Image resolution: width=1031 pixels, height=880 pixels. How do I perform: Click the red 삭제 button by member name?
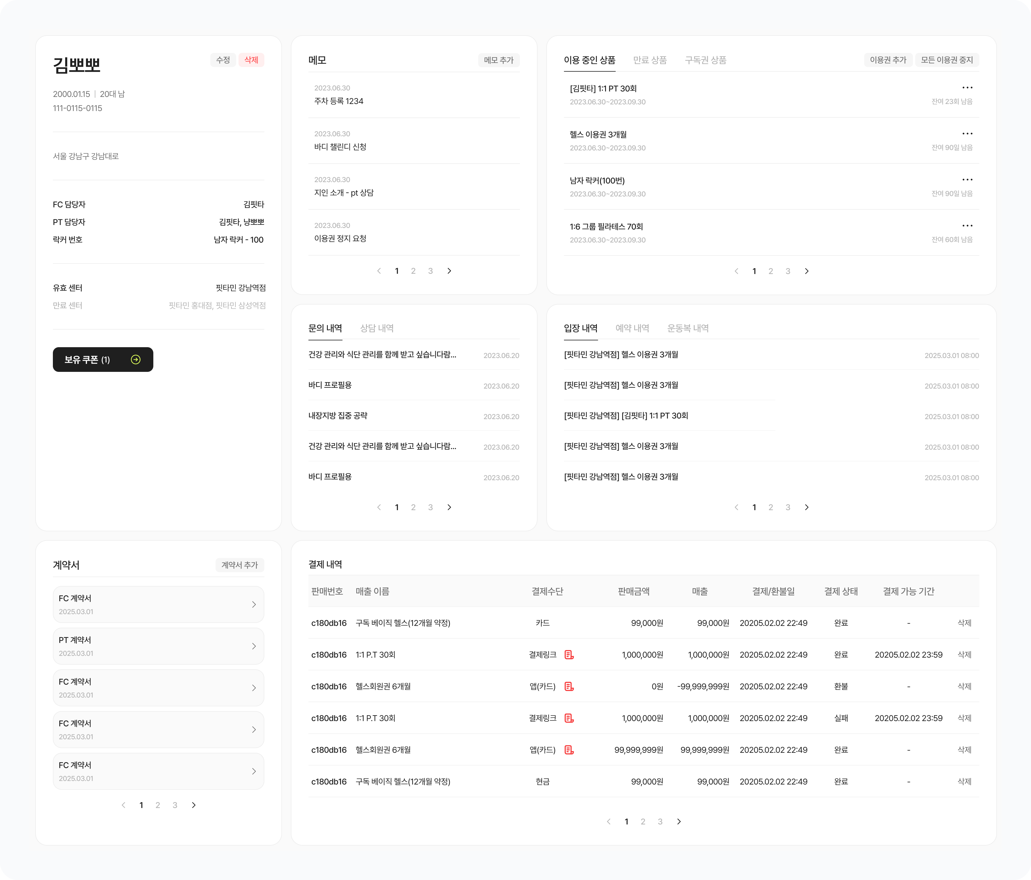pos(251,60)
